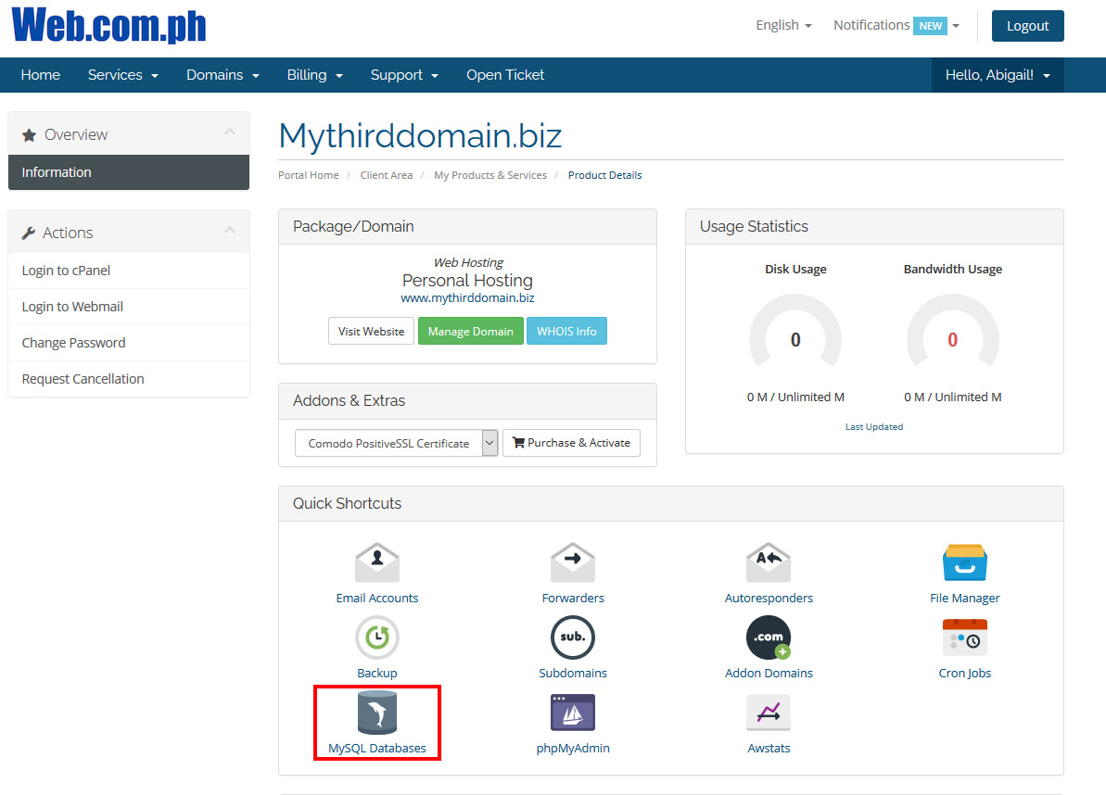Click the Autoresponders text link

coord(769,599)
